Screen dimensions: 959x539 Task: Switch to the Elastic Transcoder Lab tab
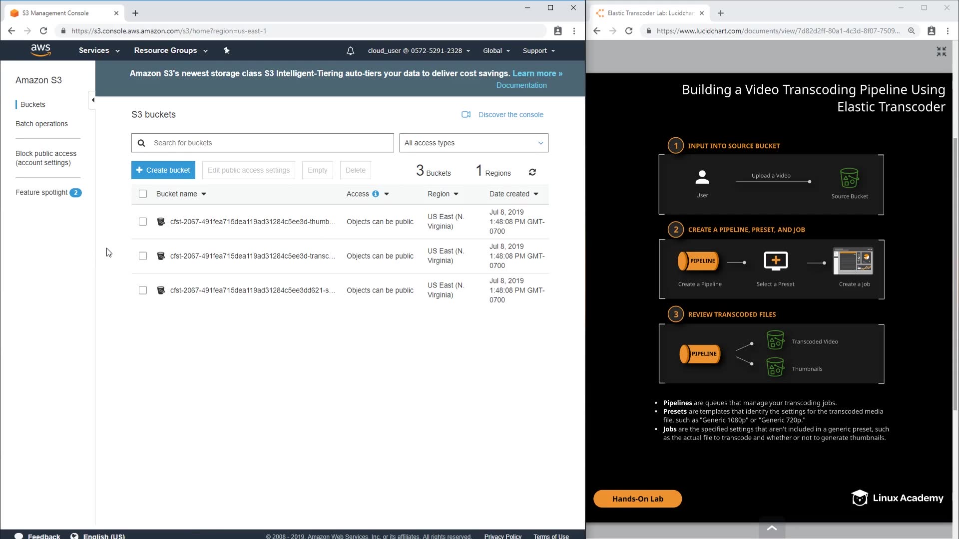point(649,13)
